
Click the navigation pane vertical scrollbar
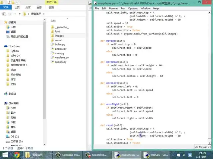click(45, 83)
